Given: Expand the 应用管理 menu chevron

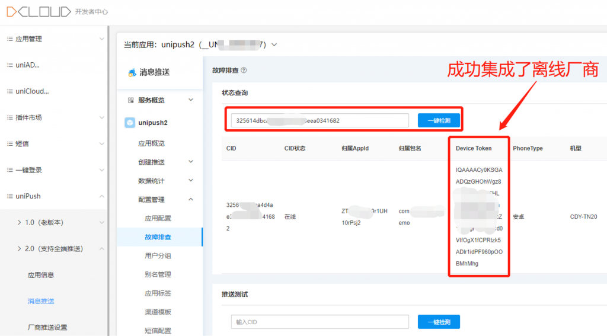Looking at the screenshot, I should [x=101, y=39].
